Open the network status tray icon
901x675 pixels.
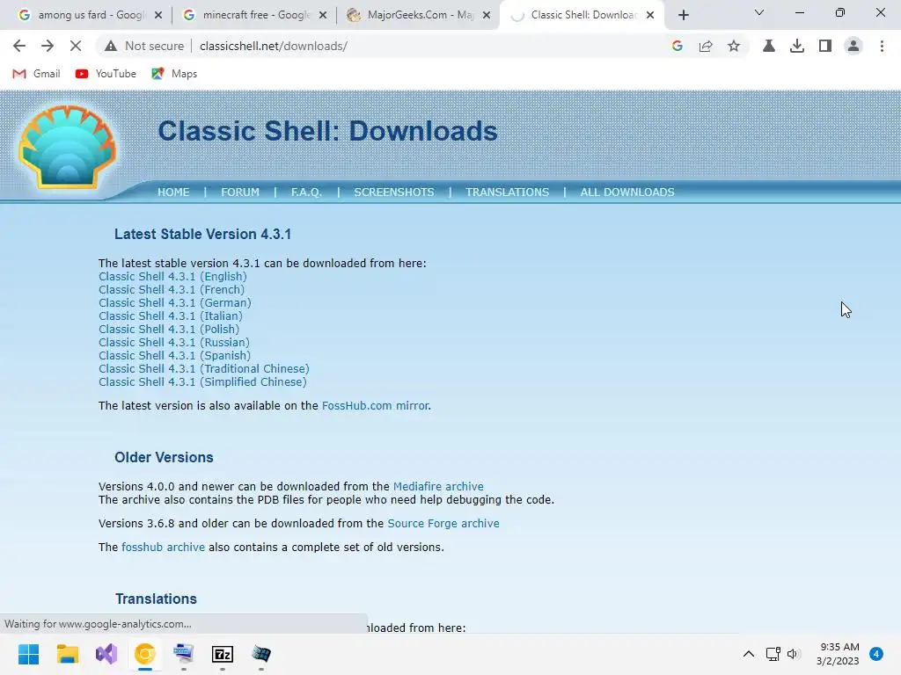tap(773, 654)
